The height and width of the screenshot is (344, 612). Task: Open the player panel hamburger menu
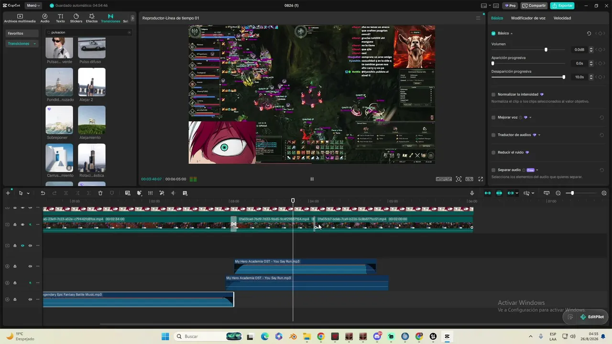coord(478,18)
